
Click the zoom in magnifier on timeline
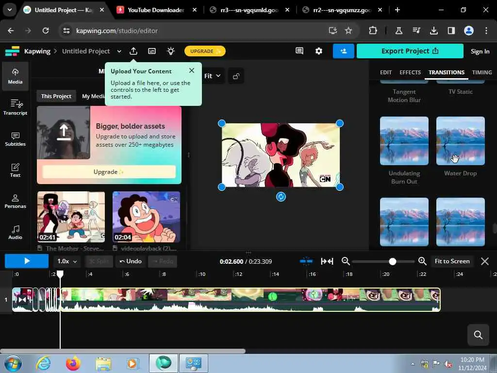[422, 261]
